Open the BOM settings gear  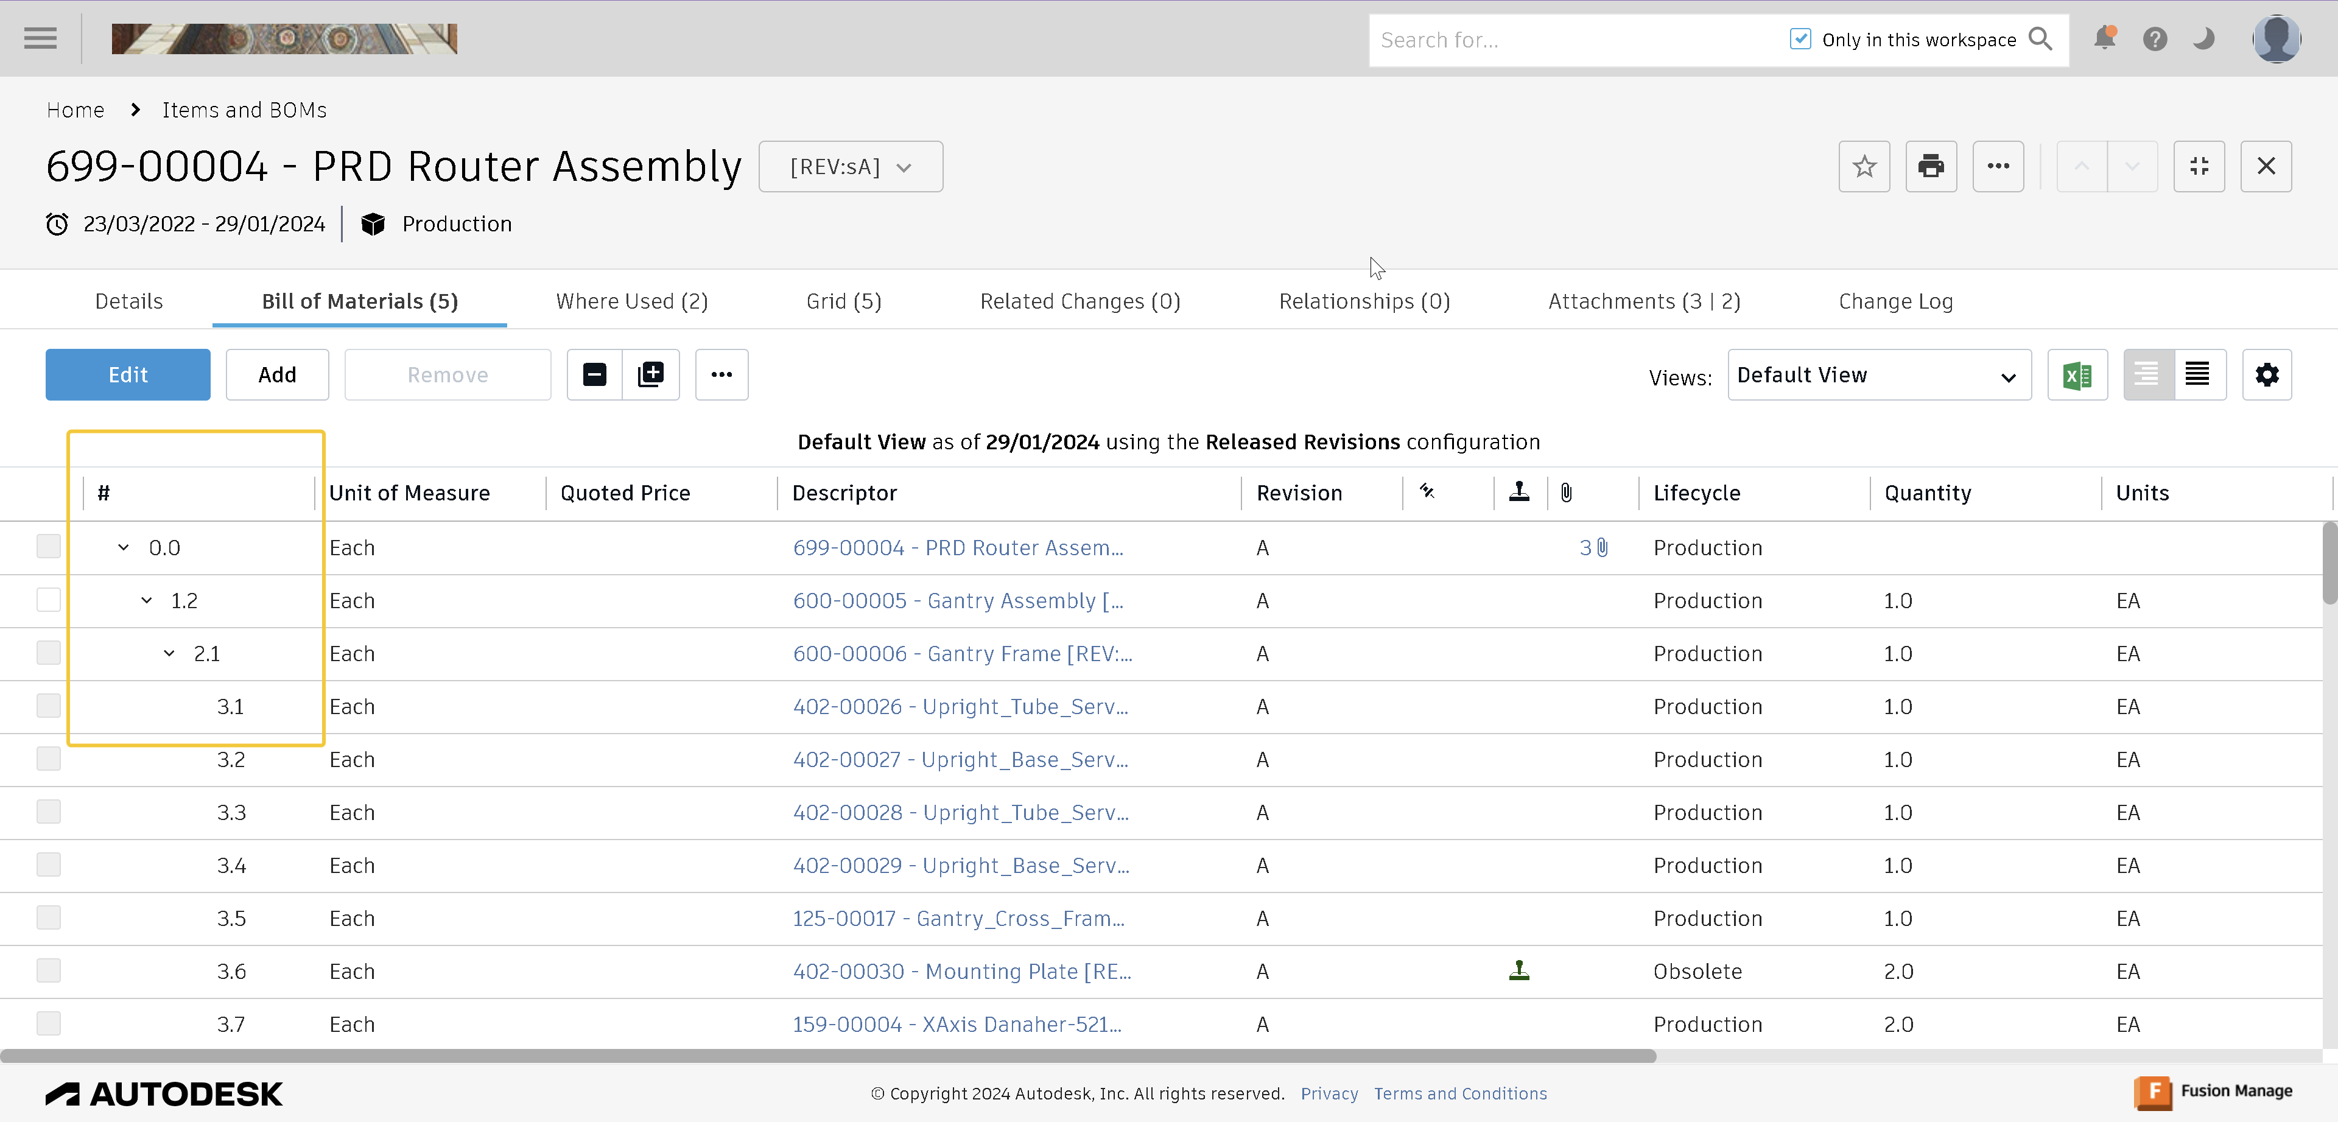pyautogui.click(x=2266, y=375)
